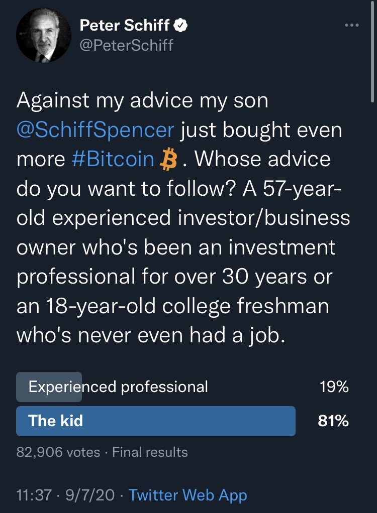Open the three-dot more options menu
Screen dimensions: 377x513
[351, 26]
